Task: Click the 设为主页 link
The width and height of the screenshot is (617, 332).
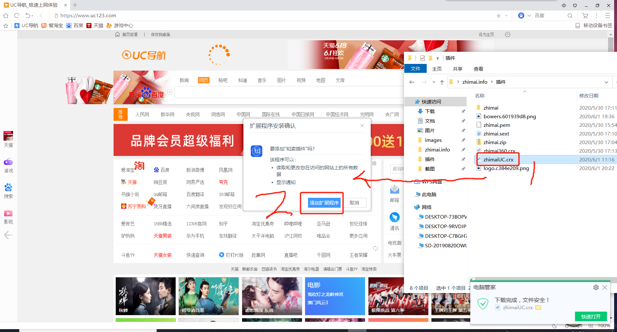Action: 486,35
